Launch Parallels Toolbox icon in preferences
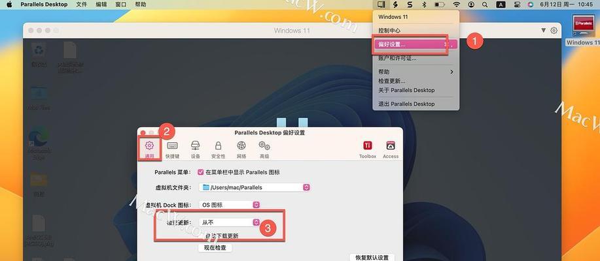Screen dimensions: 600x261 pos(367,149)
